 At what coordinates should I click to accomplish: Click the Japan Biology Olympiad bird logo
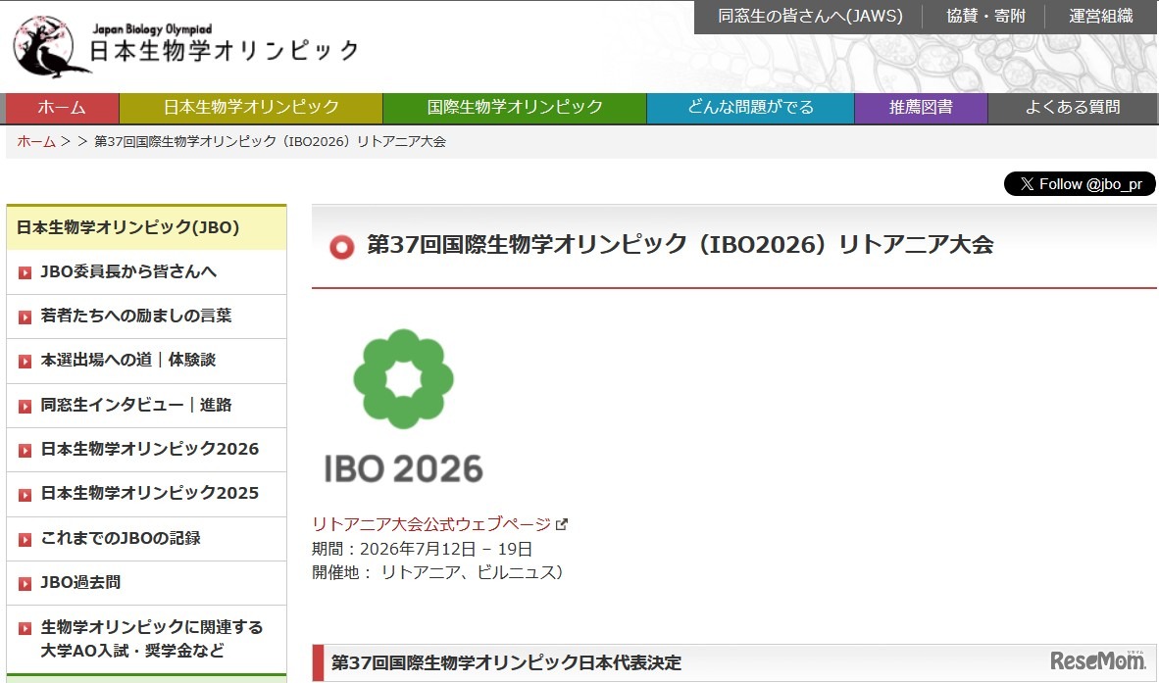[x=51, y=48]
